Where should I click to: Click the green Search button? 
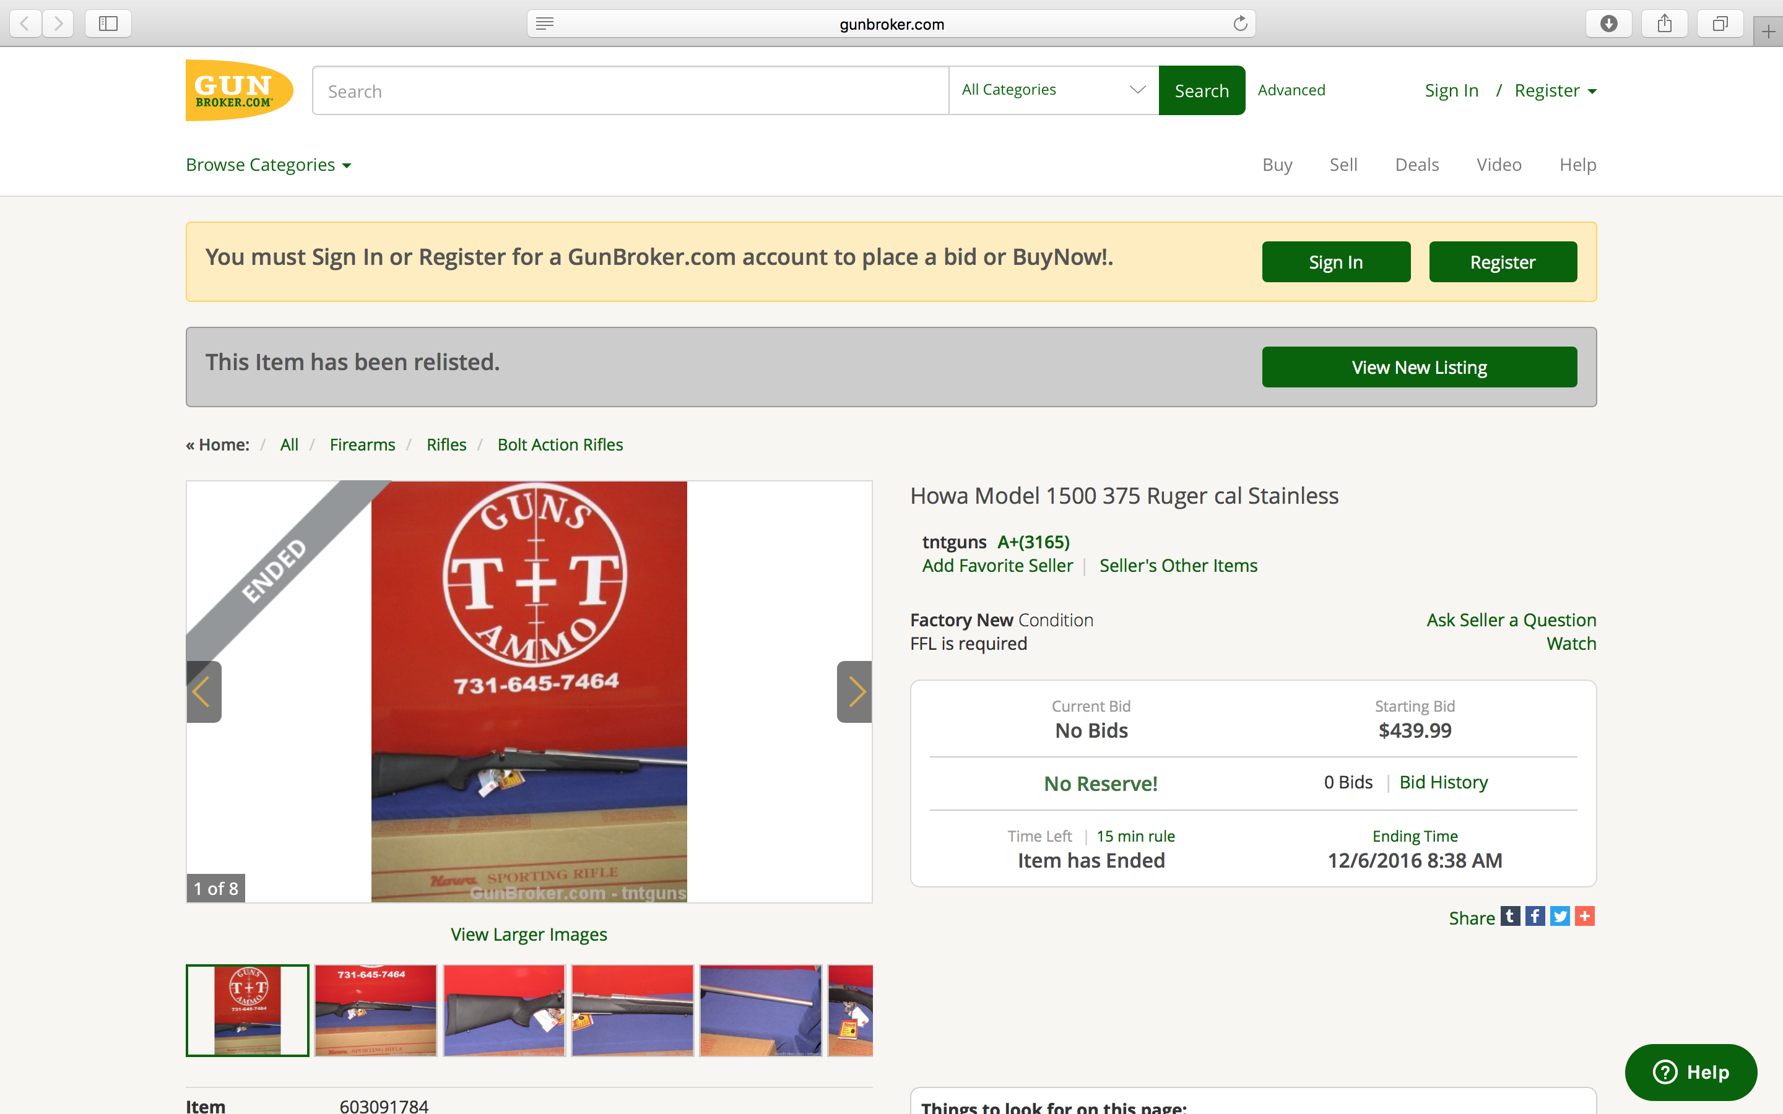click(1202, 90)
